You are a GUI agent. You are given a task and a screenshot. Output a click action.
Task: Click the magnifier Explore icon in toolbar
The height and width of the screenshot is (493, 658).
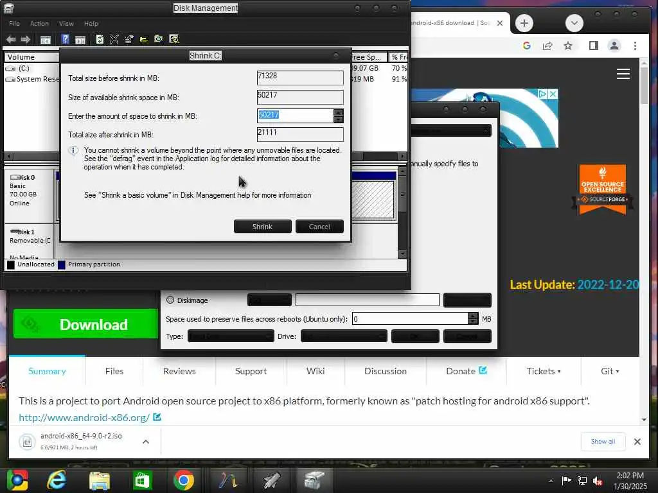(x=158, y=39)
